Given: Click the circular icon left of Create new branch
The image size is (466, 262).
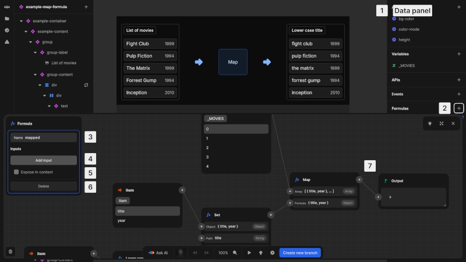Looking at the screenshot, I should (x=272, y=253).
